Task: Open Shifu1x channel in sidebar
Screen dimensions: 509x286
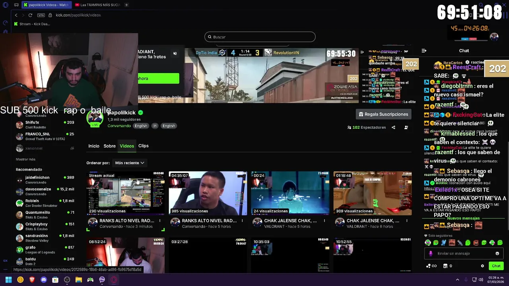Action: click(45, 125)
